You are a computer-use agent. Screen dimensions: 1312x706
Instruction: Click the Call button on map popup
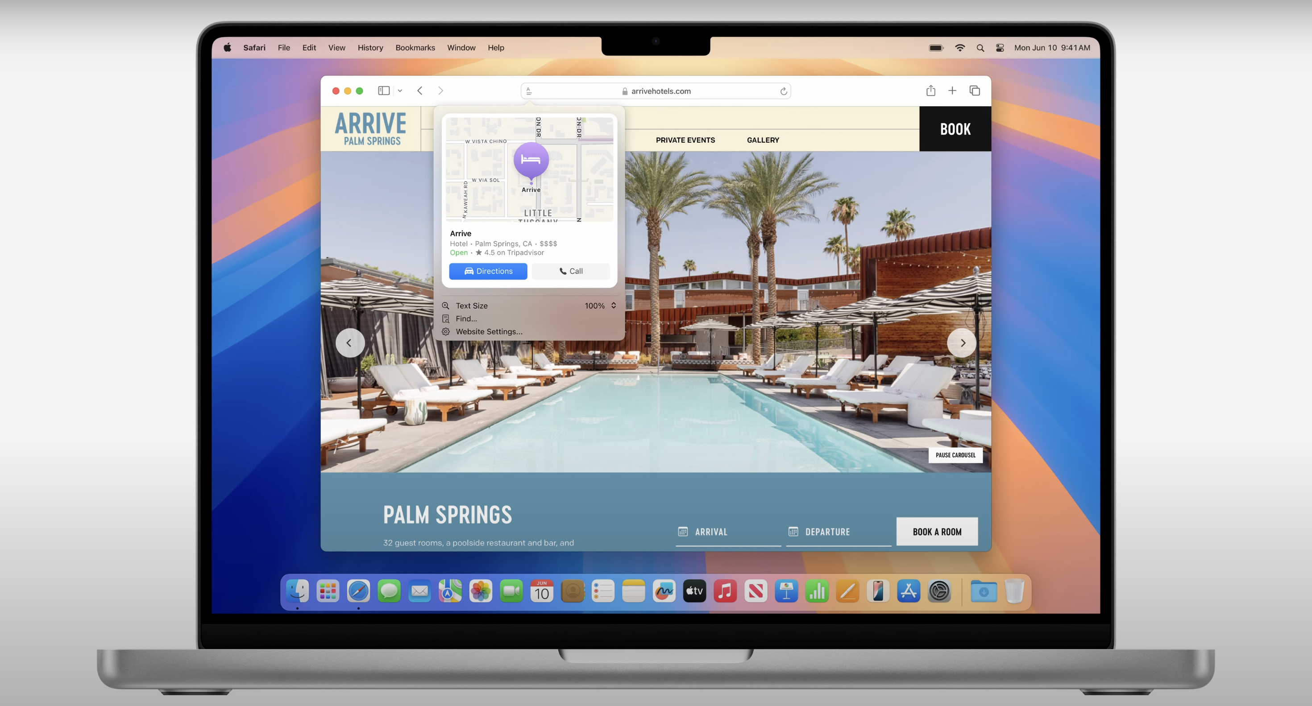click(570, 270)
